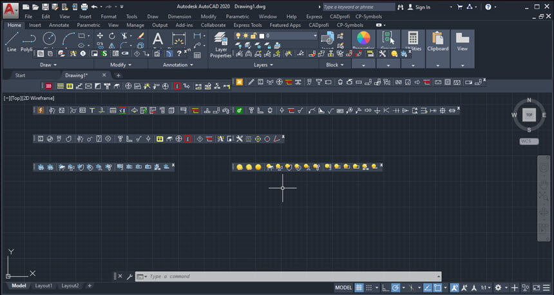This screenshot has height=295, width=554.
Task: Click the search binoculars icon
Action: (x=400, y=6)
